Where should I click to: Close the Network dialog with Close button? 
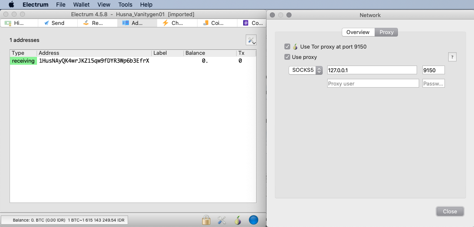[450, 211]
